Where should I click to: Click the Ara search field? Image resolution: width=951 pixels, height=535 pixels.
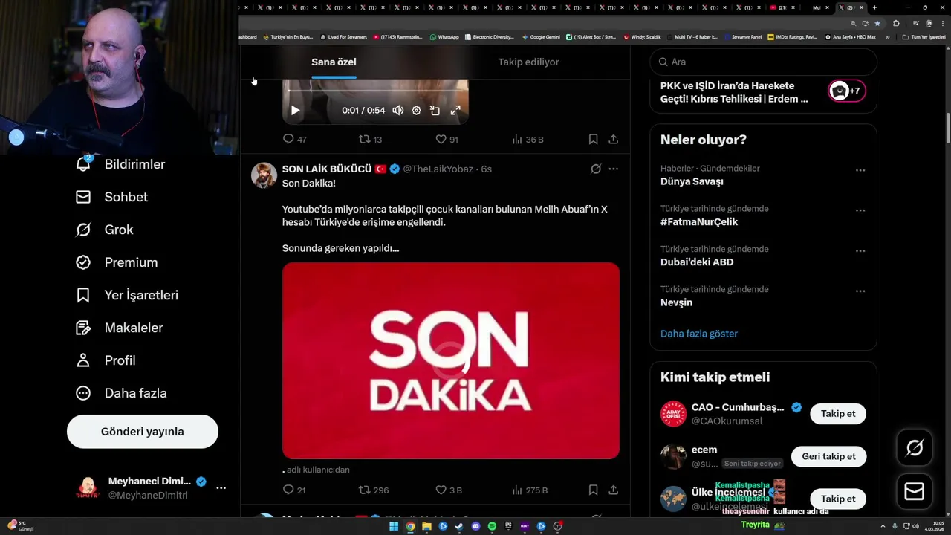pyautogui.click(x=763, y=62)
